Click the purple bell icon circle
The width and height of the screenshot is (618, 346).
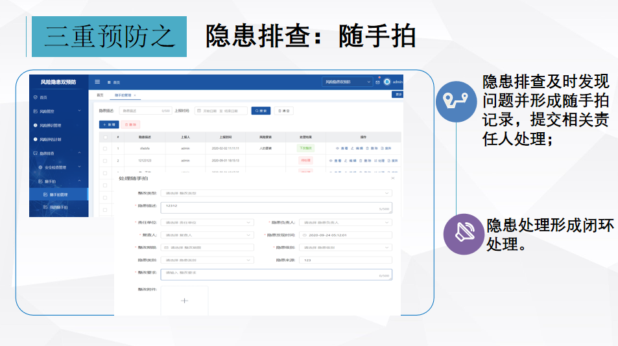[x=464, y=233]
